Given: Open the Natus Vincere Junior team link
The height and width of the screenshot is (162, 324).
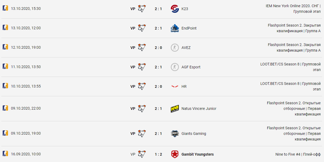Looking at the screenshot, I should point(199,109).
